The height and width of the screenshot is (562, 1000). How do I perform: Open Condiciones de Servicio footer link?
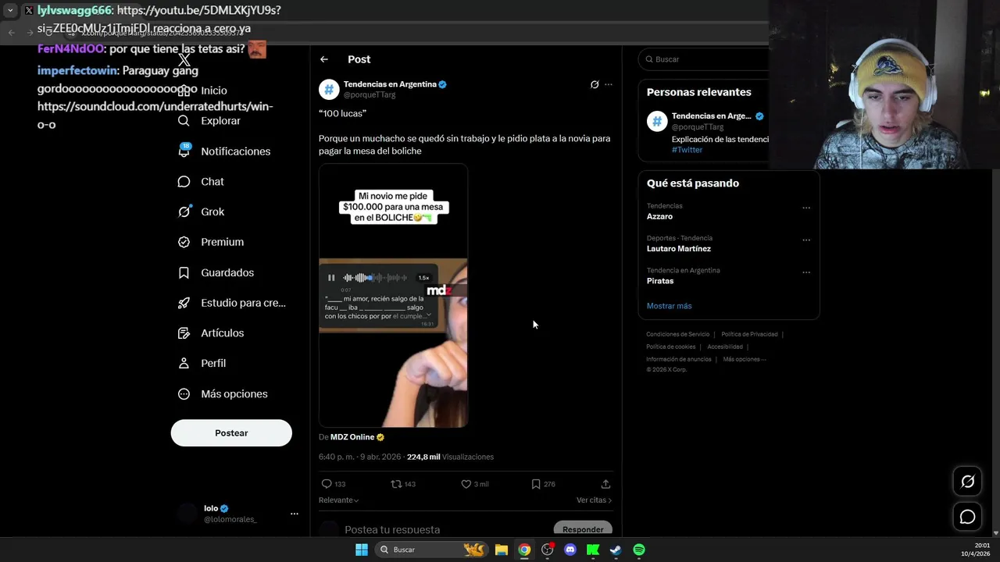point(678,334)
